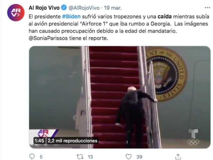Open the Al Rojo Vivo profile avatar
Image resolution: width=213 pixels, height=160 pixels.
click(16, 12)
